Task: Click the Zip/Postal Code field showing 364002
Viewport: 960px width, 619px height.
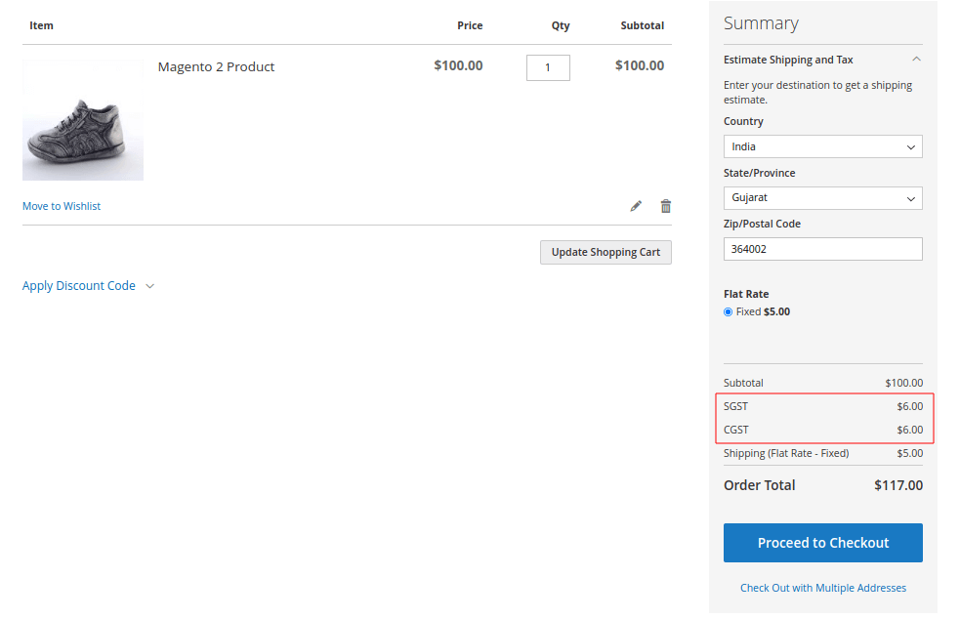Action: (822, 248)
